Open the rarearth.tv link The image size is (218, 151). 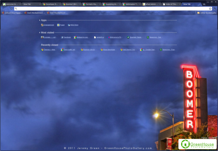coord(99,37)
